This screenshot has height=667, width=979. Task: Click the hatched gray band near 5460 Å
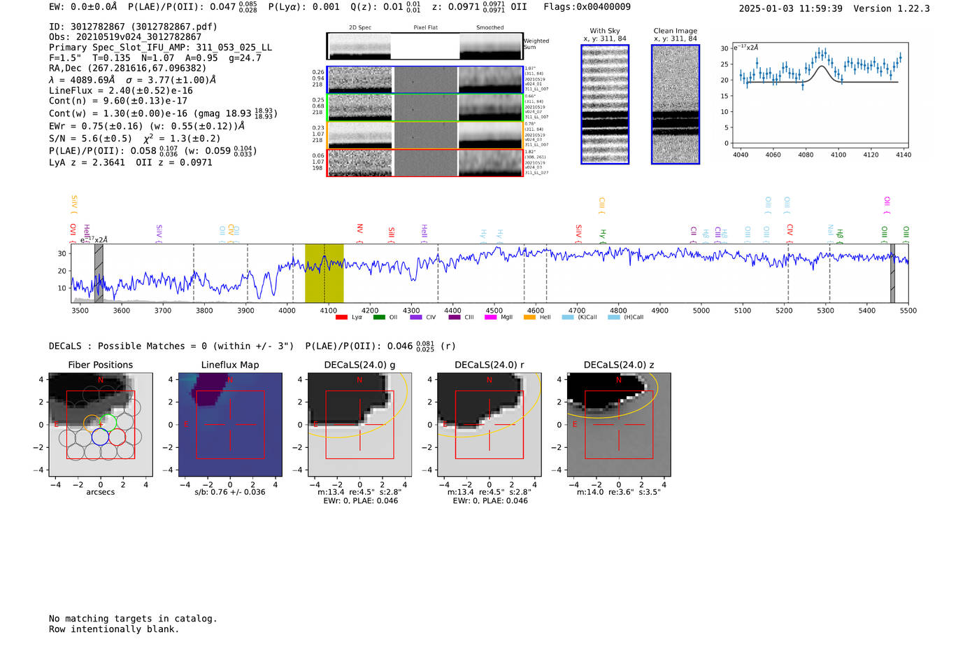point(892,273)
